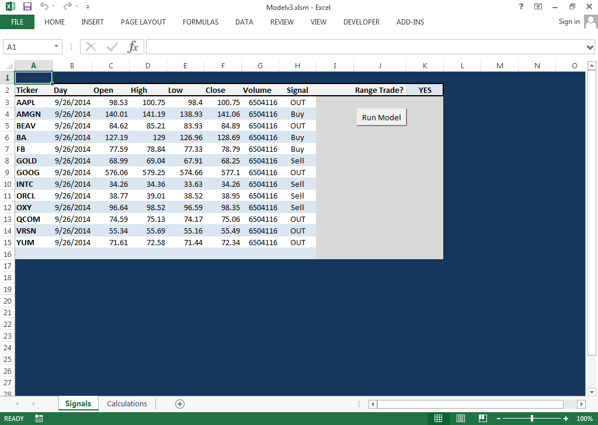Switch to Normal view icon

click(438, 419)
